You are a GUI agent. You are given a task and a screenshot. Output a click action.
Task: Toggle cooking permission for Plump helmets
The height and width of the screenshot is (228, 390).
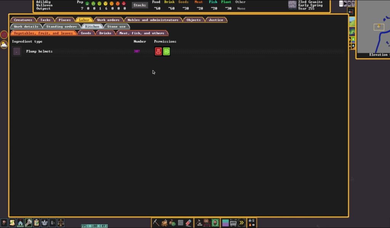(158, 51)
